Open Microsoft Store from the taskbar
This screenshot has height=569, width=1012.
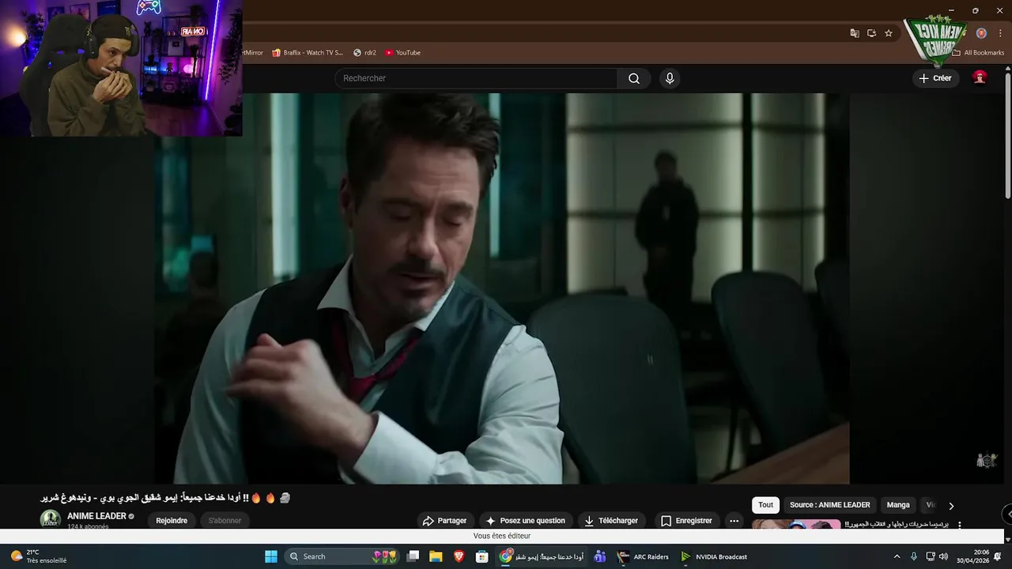(481, 556)
